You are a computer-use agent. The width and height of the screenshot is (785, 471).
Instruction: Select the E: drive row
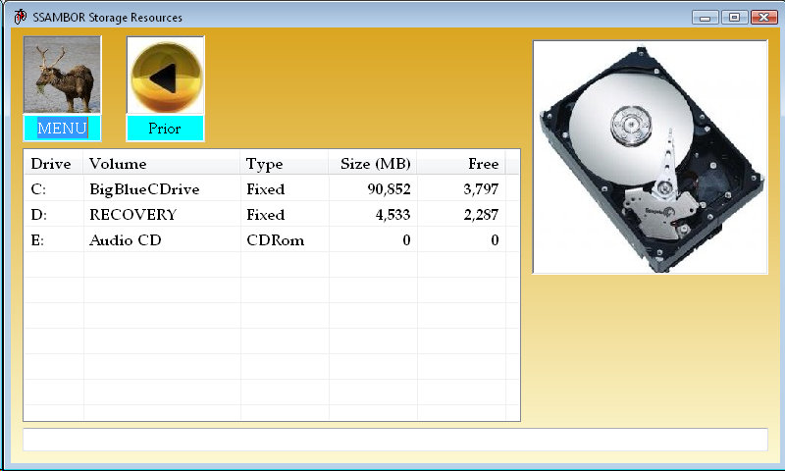(39, 240)
